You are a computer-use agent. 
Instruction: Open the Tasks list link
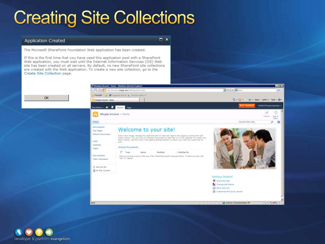pyautogui.click(x=95, y=148)
